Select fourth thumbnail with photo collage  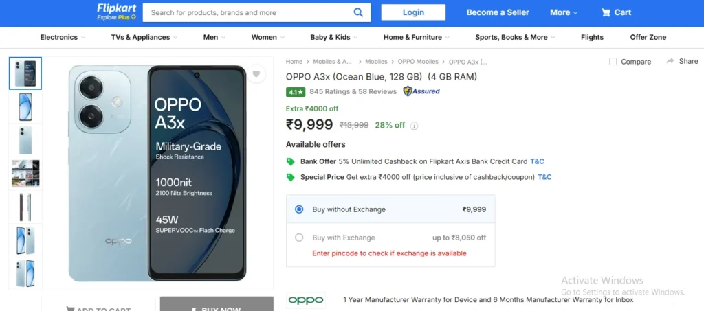[x=25, y=174]
